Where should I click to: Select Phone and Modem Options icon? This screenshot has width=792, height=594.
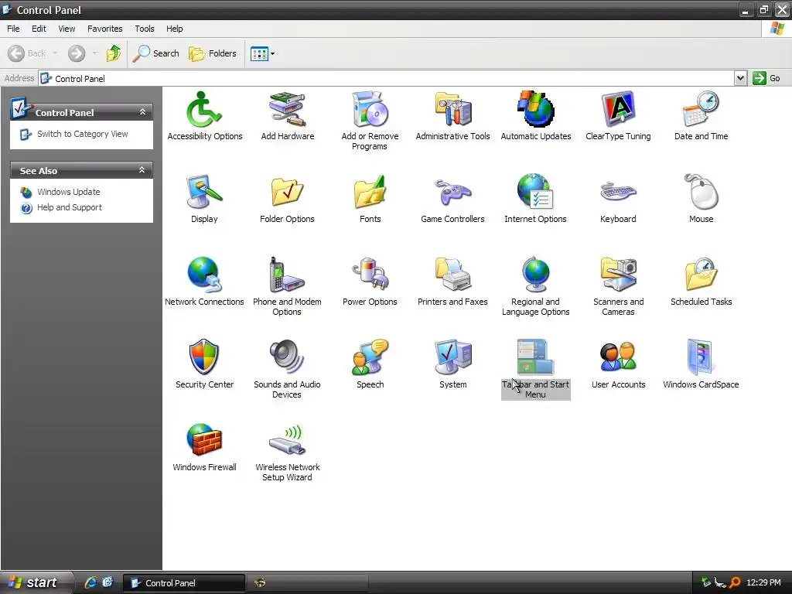pos(287,275)
